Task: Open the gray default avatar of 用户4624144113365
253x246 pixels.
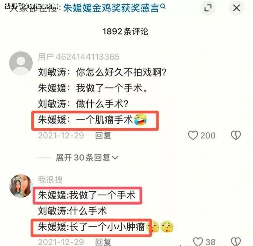Action: tap(21, 63)
